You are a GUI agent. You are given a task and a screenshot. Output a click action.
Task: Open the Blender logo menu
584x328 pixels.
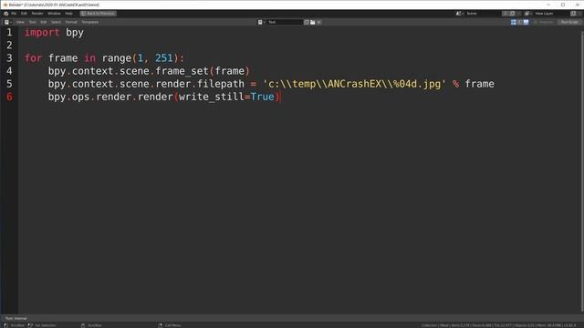coord(6,14)
